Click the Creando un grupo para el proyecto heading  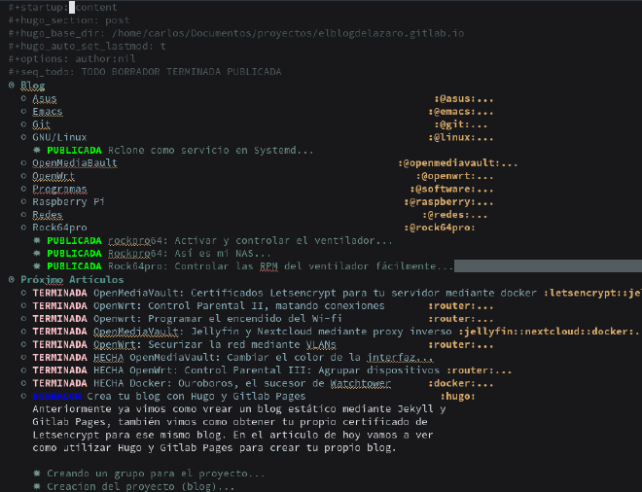pos(156,474)
